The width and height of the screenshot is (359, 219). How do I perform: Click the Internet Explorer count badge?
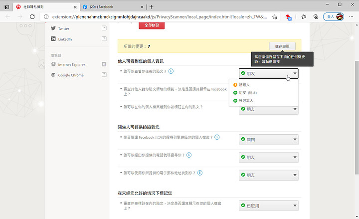tap(104, 64)
